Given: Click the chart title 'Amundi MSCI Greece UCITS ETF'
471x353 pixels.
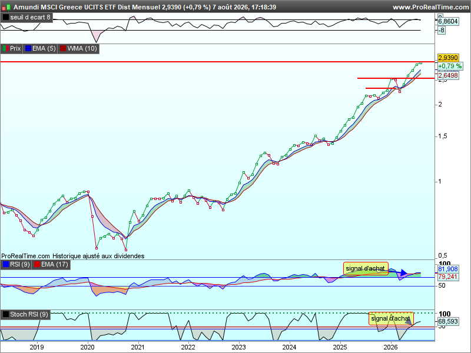Looking at the screenshot, I should (x=65, y=7).
